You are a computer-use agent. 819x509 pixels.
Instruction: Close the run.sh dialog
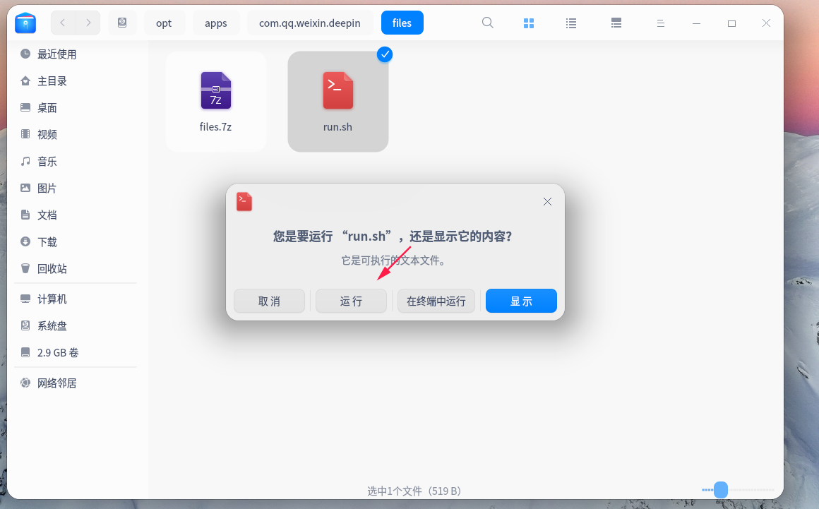[x=547, y=201]
